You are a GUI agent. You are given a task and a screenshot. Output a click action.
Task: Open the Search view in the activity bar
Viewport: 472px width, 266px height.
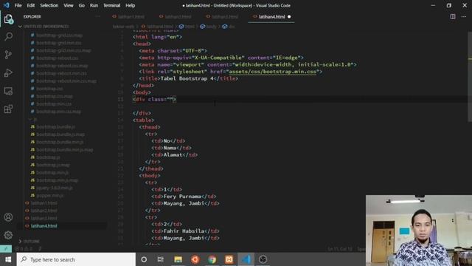(8, 37)
